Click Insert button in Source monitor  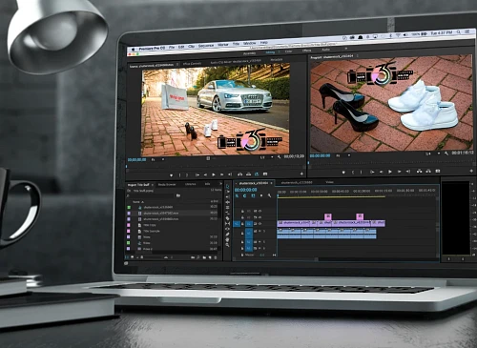coord(239,174)
